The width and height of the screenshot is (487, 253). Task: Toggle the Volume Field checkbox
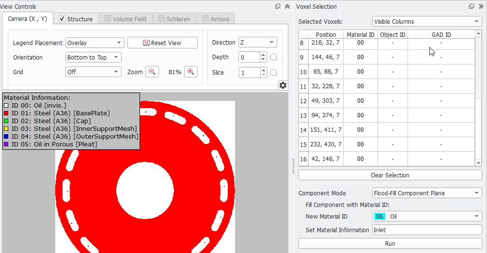pyautogui.click(x=108, y=18)
